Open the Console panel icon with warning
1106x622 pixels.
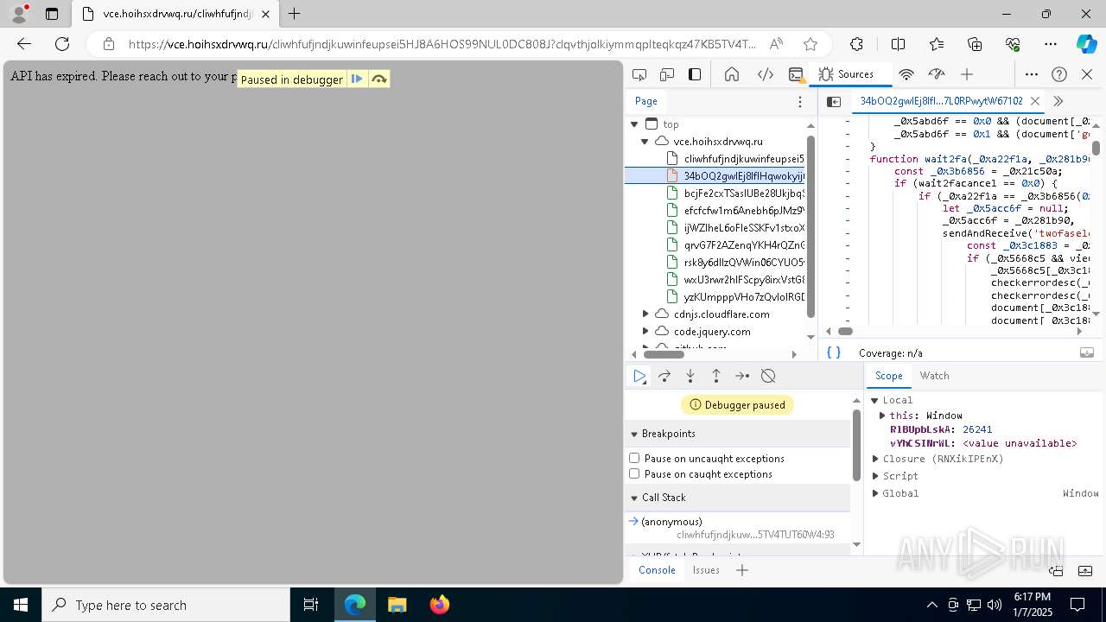796,74
